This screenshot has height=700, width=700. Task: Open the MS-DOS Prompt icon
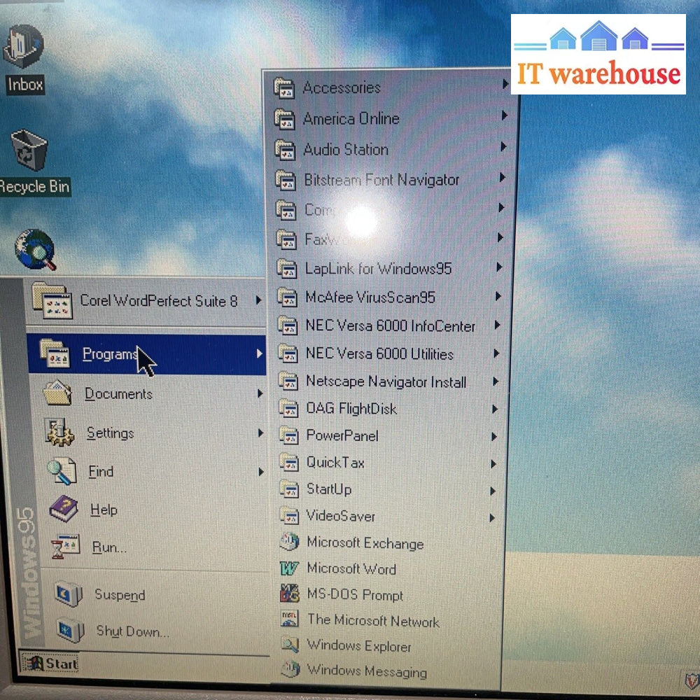[x=290, y=594]
